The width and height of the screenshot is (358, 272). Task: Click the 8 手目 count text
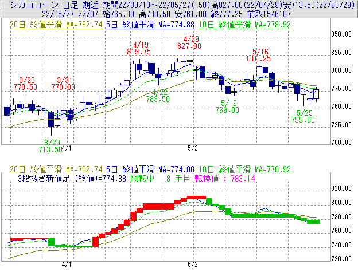(x=178, y=178)
